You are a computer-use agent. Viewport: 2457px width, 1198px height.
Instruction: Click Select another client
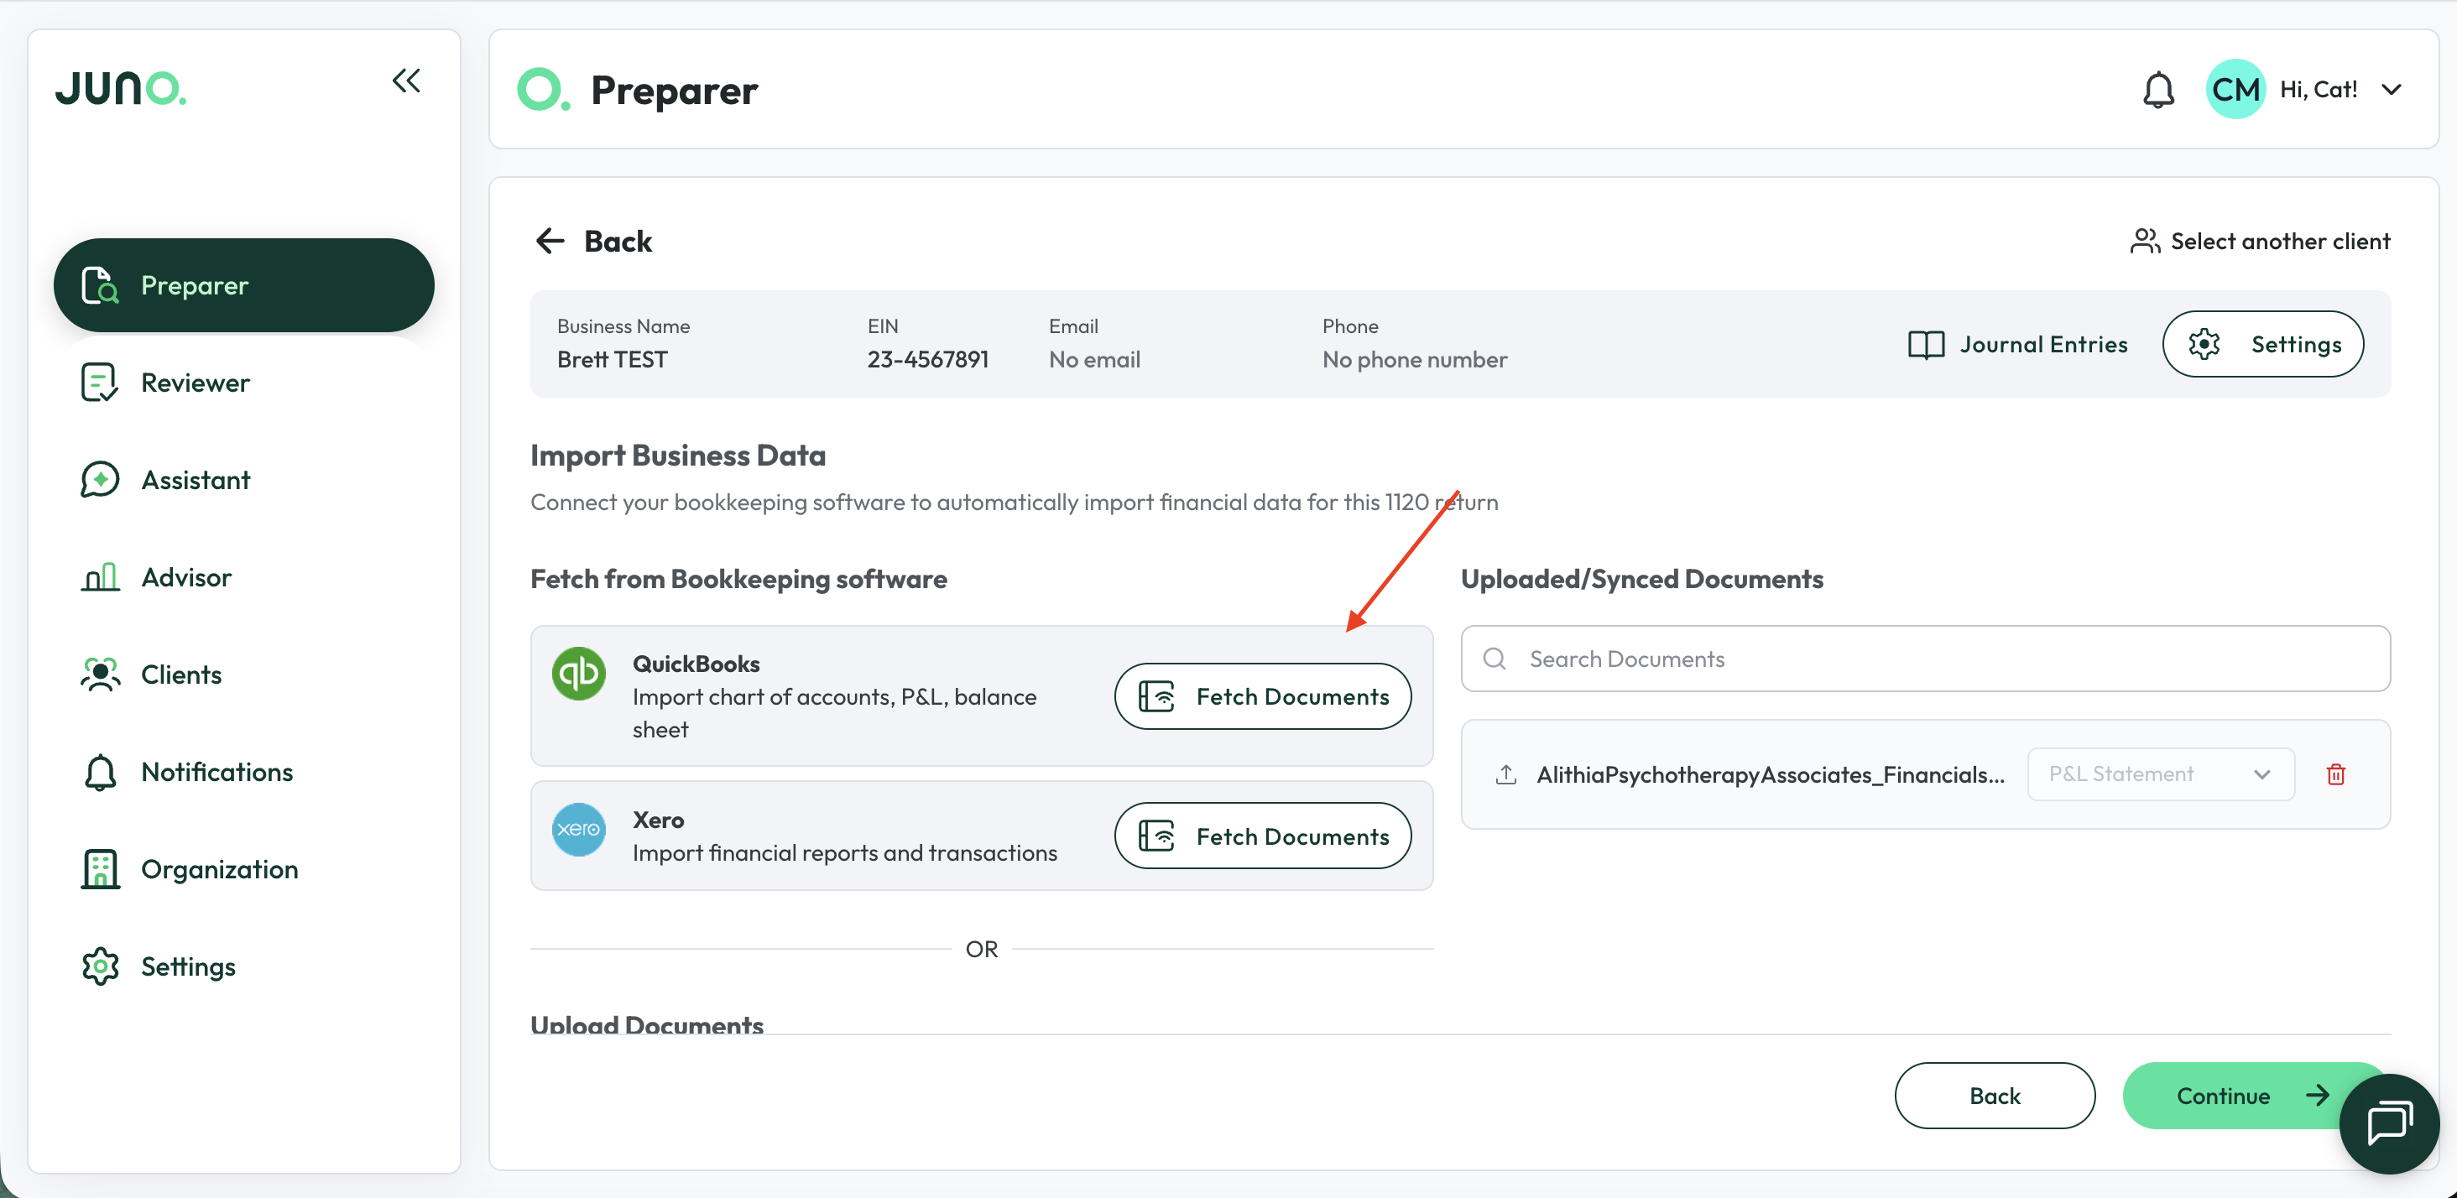[2261, 242]
